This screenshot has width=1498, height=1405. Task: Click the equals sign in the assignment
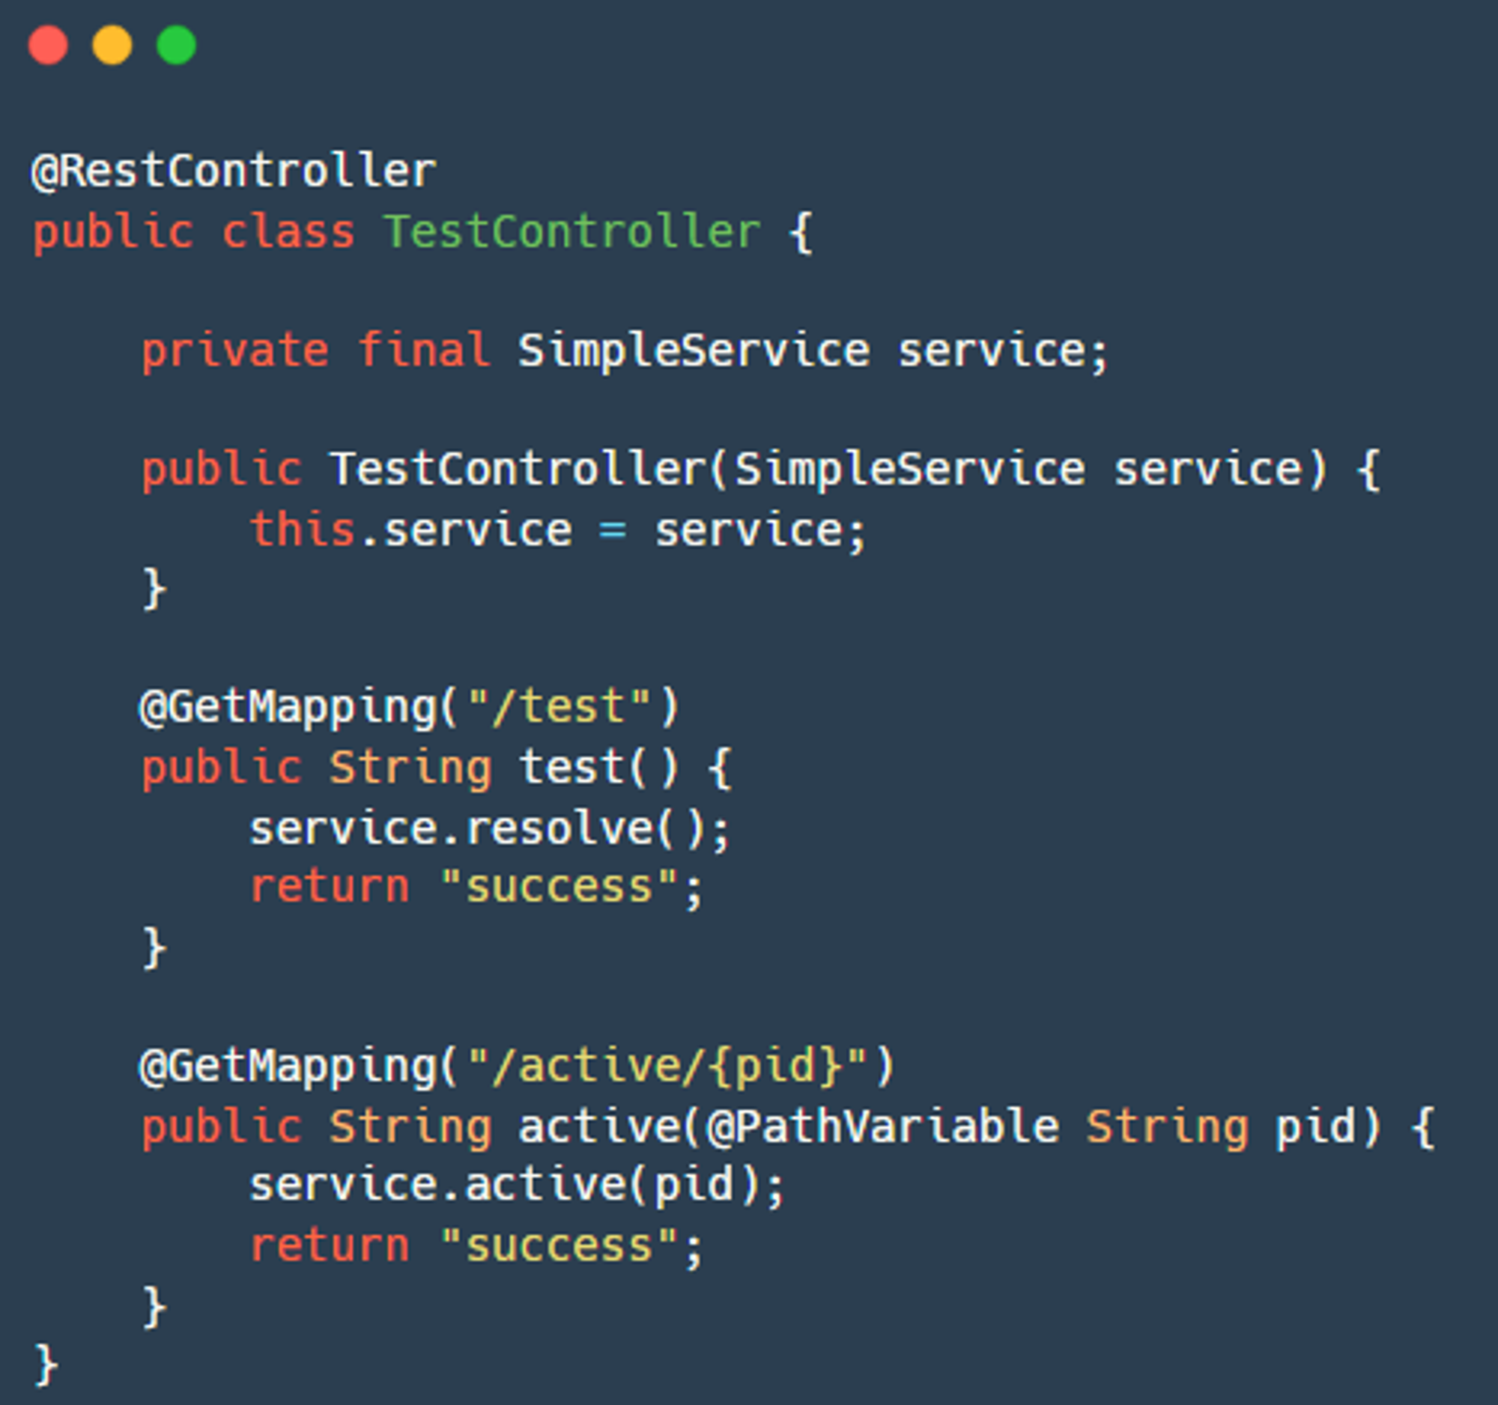[613, 531]
